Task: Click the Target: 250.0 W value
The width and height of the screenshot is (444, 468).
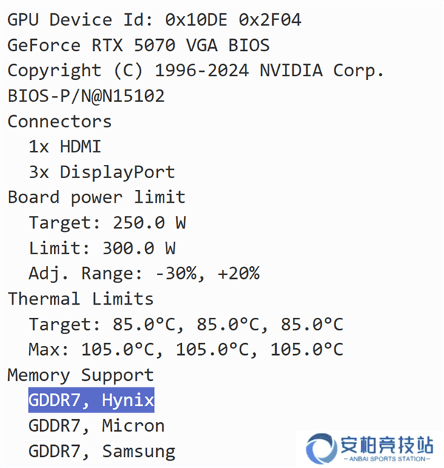Action: click(107, 223)
